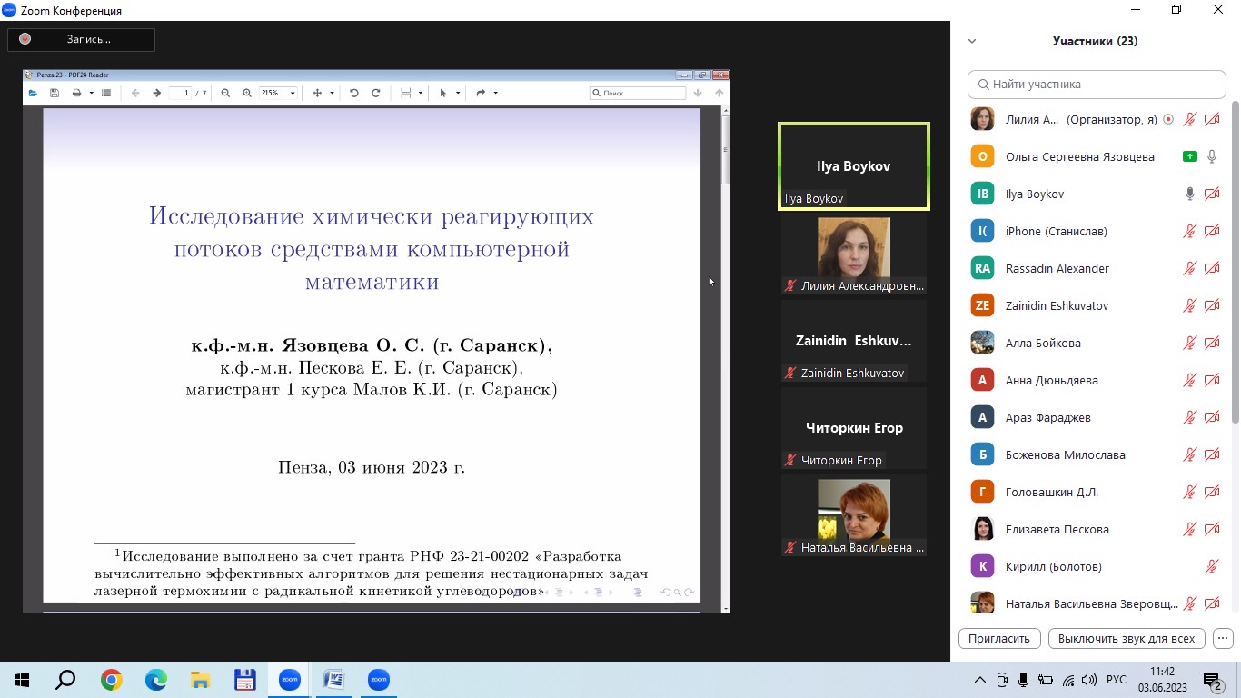Collapse participants panel with chevron arrow
Image resolution: width=1241 pixels, height=698 pixels.
(x=972, y=41)
